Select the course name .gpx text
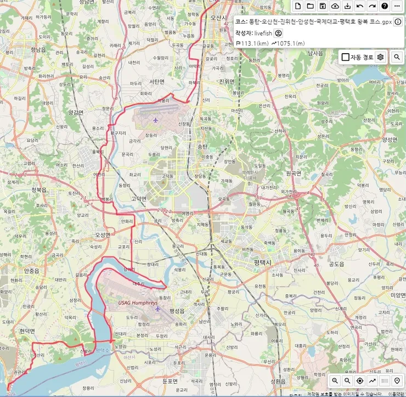This screenshot has width=406, height=397. [x=320, y=22]
